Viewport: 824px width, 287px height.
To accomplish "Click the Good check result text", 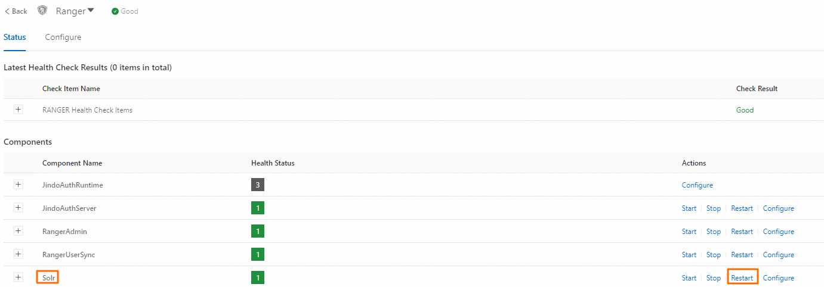I will tap(745, 110).
